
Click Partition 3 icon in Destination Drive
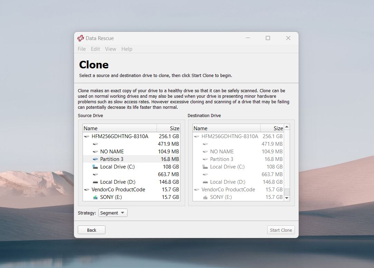pyautogui.click(x=205, y=159)
